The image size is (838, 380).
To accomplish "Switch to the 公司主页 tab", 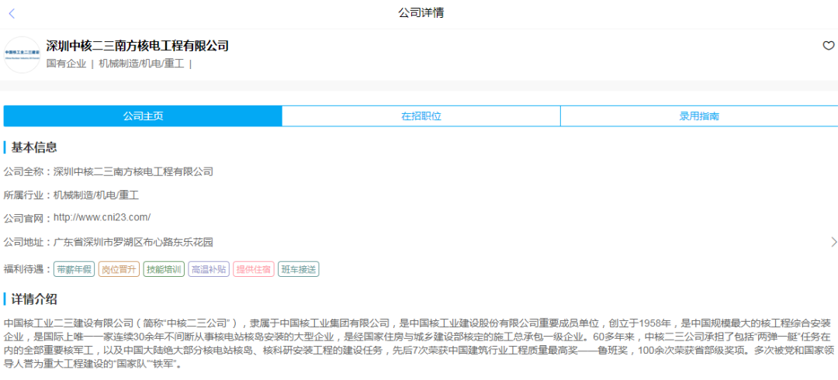I will [x=143, y=116].
